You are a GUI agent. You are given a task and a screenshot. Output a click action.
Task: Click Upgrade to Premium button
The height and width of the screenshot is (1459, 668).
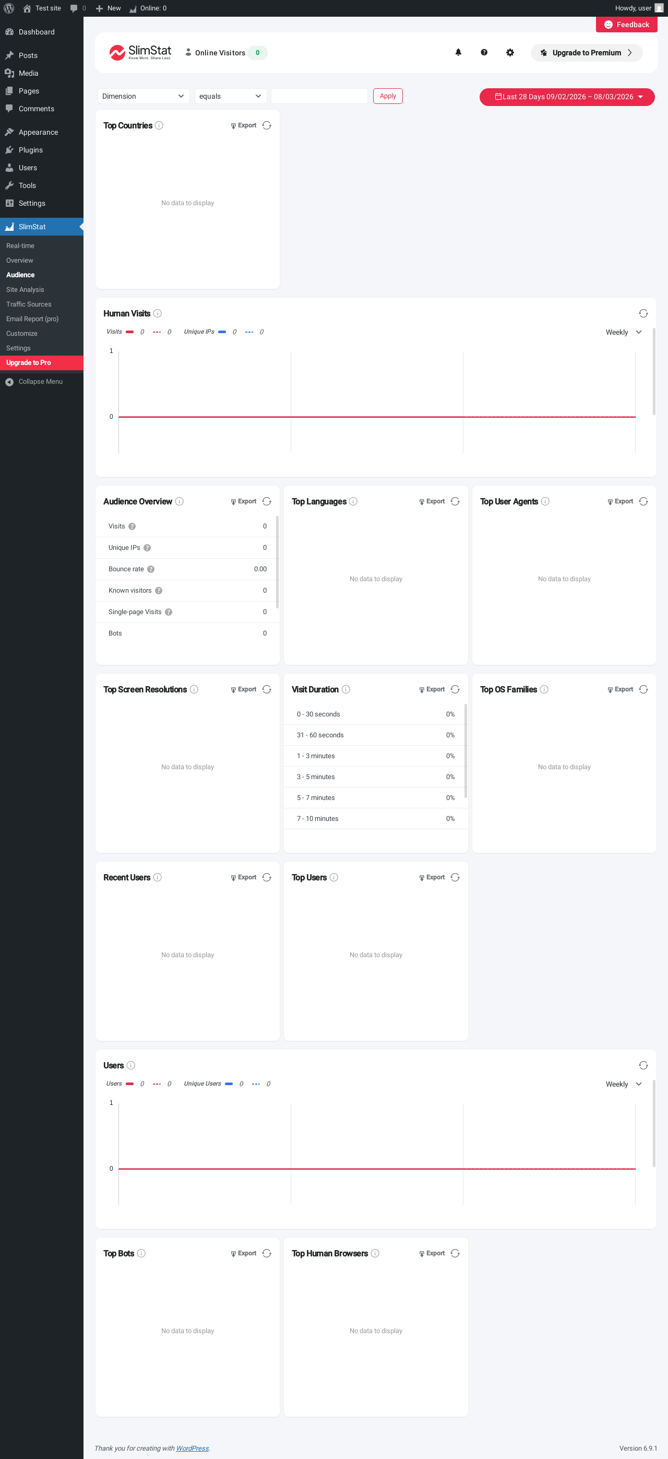point(586,53)
